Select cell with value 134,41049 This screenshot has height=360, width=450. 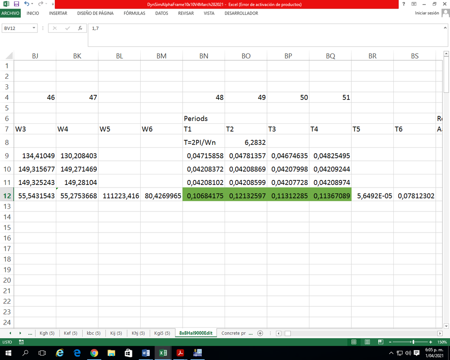coord(35,155)
